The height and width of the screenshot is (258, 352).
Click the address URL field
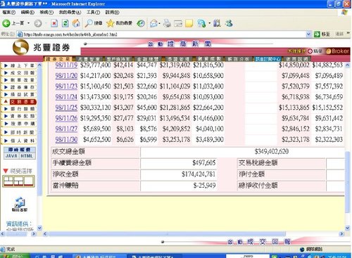[x=164, y=34]
